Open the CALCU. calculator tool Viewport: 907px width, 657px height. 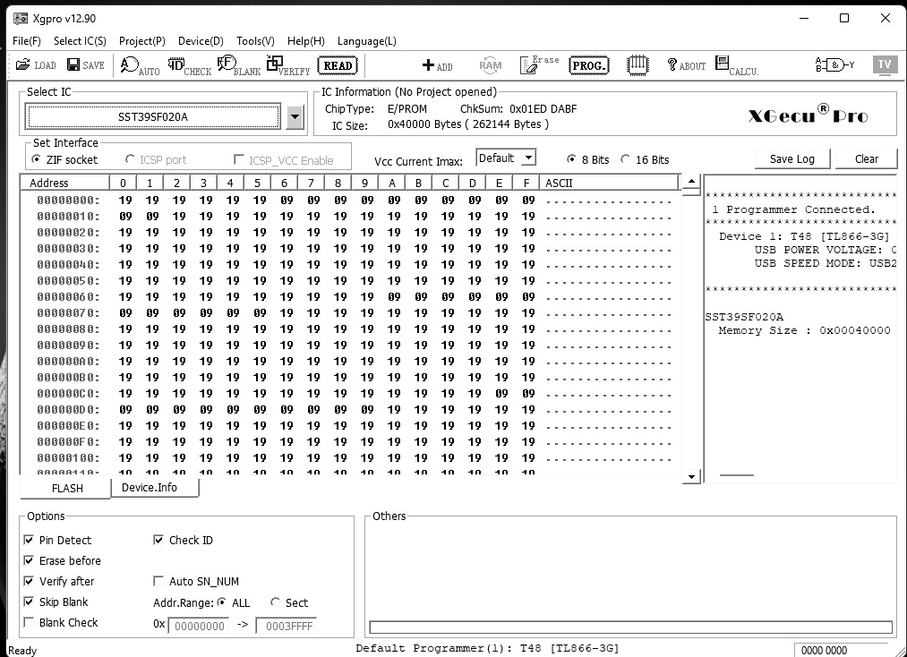click(735, 65)
